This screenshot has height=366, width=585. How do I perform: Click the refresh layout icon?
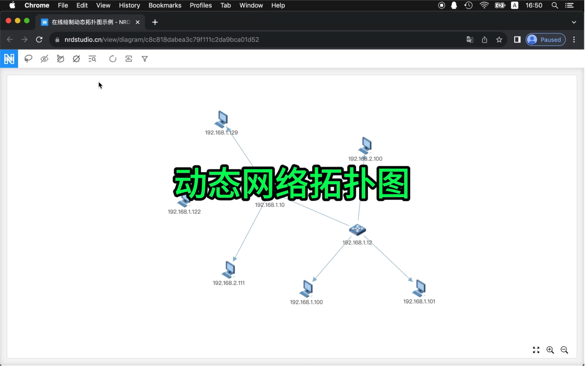point(113,59)
